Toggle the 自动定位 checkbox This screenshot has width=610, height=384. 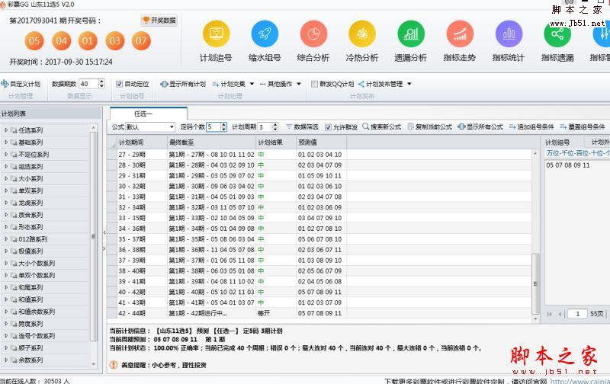tap(120, 84)
